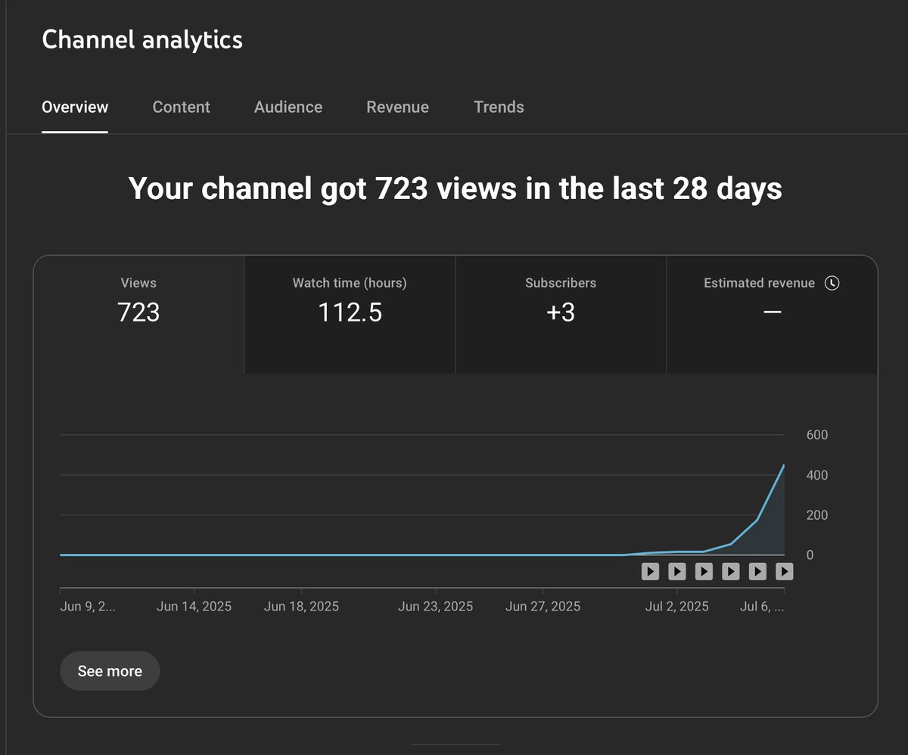Image resolution: width=908 pixels, height=755 pixels.
Task: Click the clock icon beside Estimated revenue
Action: pyautogui.click(x=832, y=283)
